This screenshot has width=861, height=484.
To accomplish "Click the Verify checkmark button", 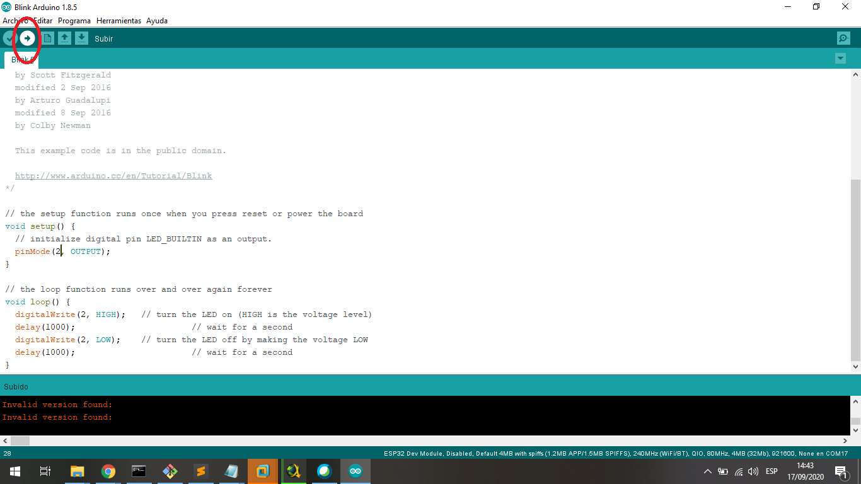I will 9,38.
